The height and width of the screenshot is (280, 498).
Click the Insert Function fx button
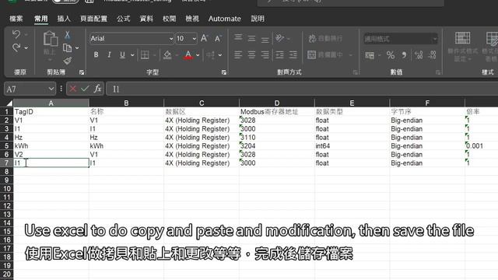coord(97,89)
